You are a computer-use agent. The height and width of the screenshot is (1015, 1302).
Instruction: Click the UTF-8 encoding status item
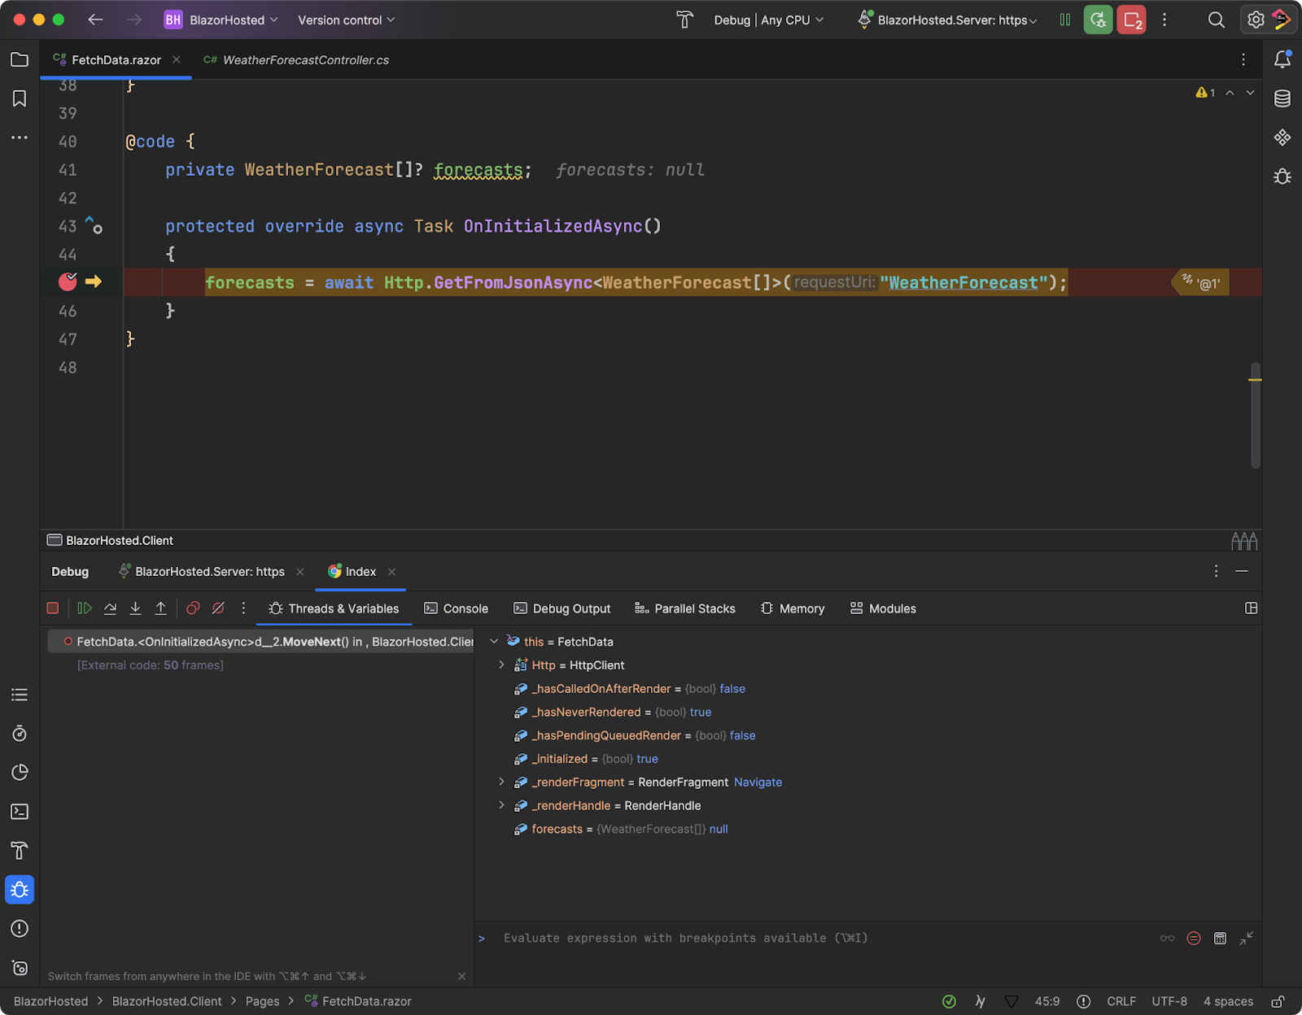[1169, 1001]
